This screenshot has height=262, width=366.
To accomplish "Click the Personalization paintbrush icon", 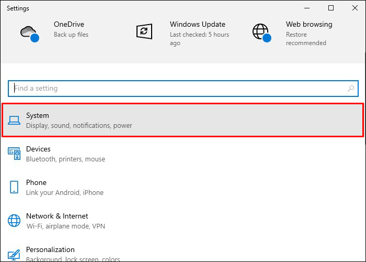I will click(x=14, y=254).
